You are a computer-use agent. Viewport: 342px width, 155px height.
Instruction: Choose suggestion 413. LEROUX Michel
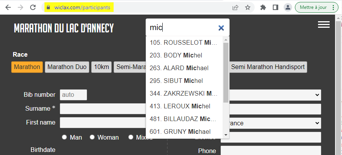coord(180,106)
